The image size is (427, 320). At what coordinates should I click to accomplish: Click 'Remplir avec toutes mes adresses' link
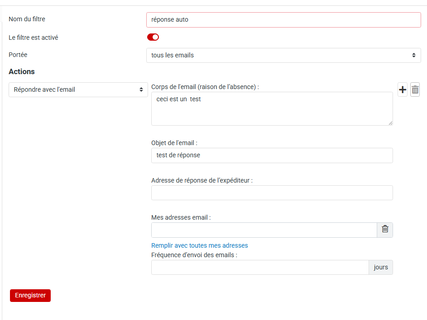pyautogui.click(x=200, y=245)
